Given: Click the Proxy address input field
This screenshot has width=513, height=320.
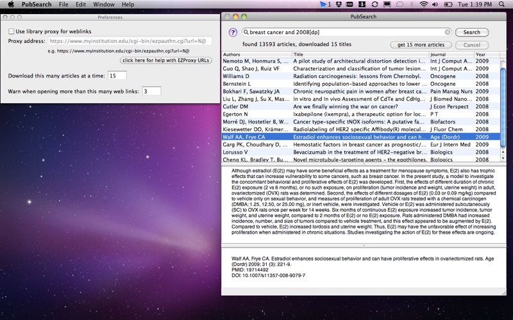Looking at the screenshot, I should pos(130,41).
